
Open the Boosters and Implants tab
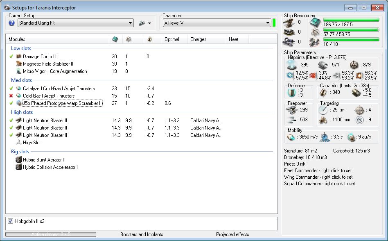(x=142, y=234)
